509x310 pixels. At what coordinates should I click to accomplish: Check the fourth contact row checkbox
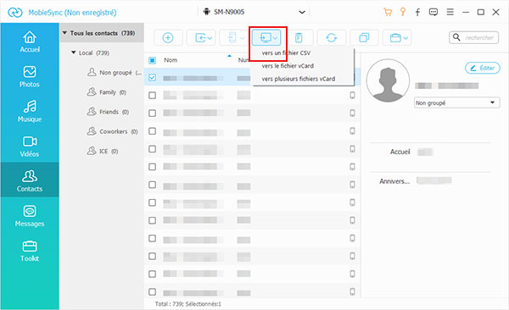[x=152, y=131]
